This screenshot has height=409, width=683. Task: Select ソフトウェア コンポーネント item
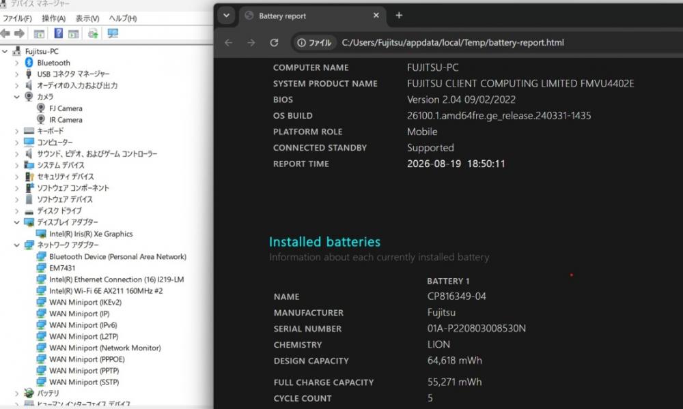(73, 187)
